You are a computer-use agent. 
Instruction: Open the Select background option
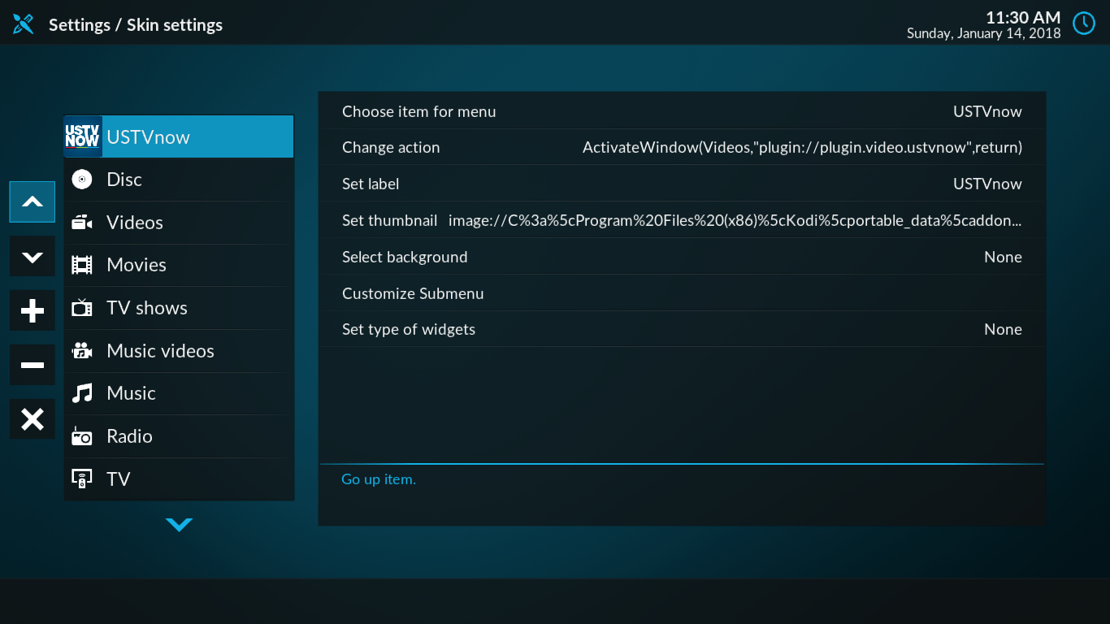click(x=682, y=257)
